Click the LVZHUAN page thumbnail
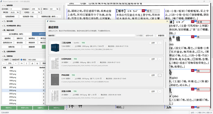The width and height of the screenshot is (213, 114). click(55, 64)
